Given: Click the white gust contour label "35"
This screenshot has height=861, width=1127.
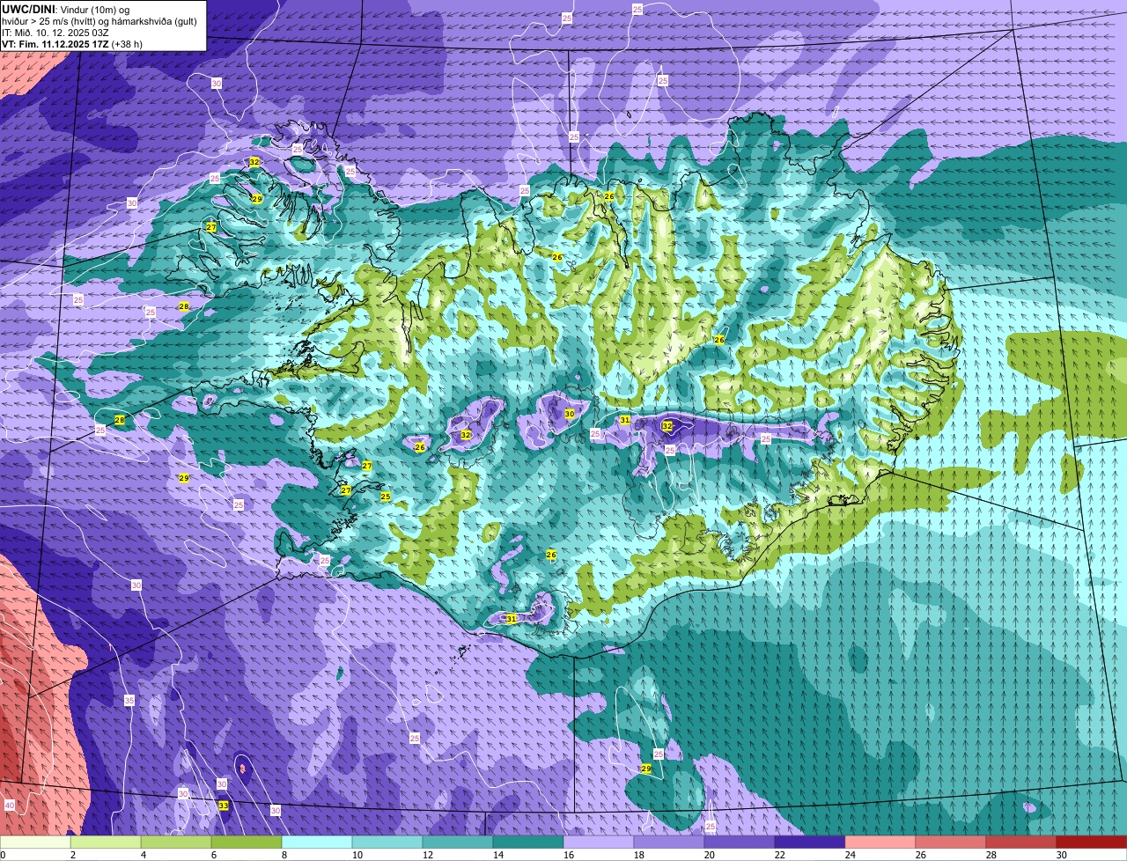Looking at the screenshot, I should [x=129, y=701].
